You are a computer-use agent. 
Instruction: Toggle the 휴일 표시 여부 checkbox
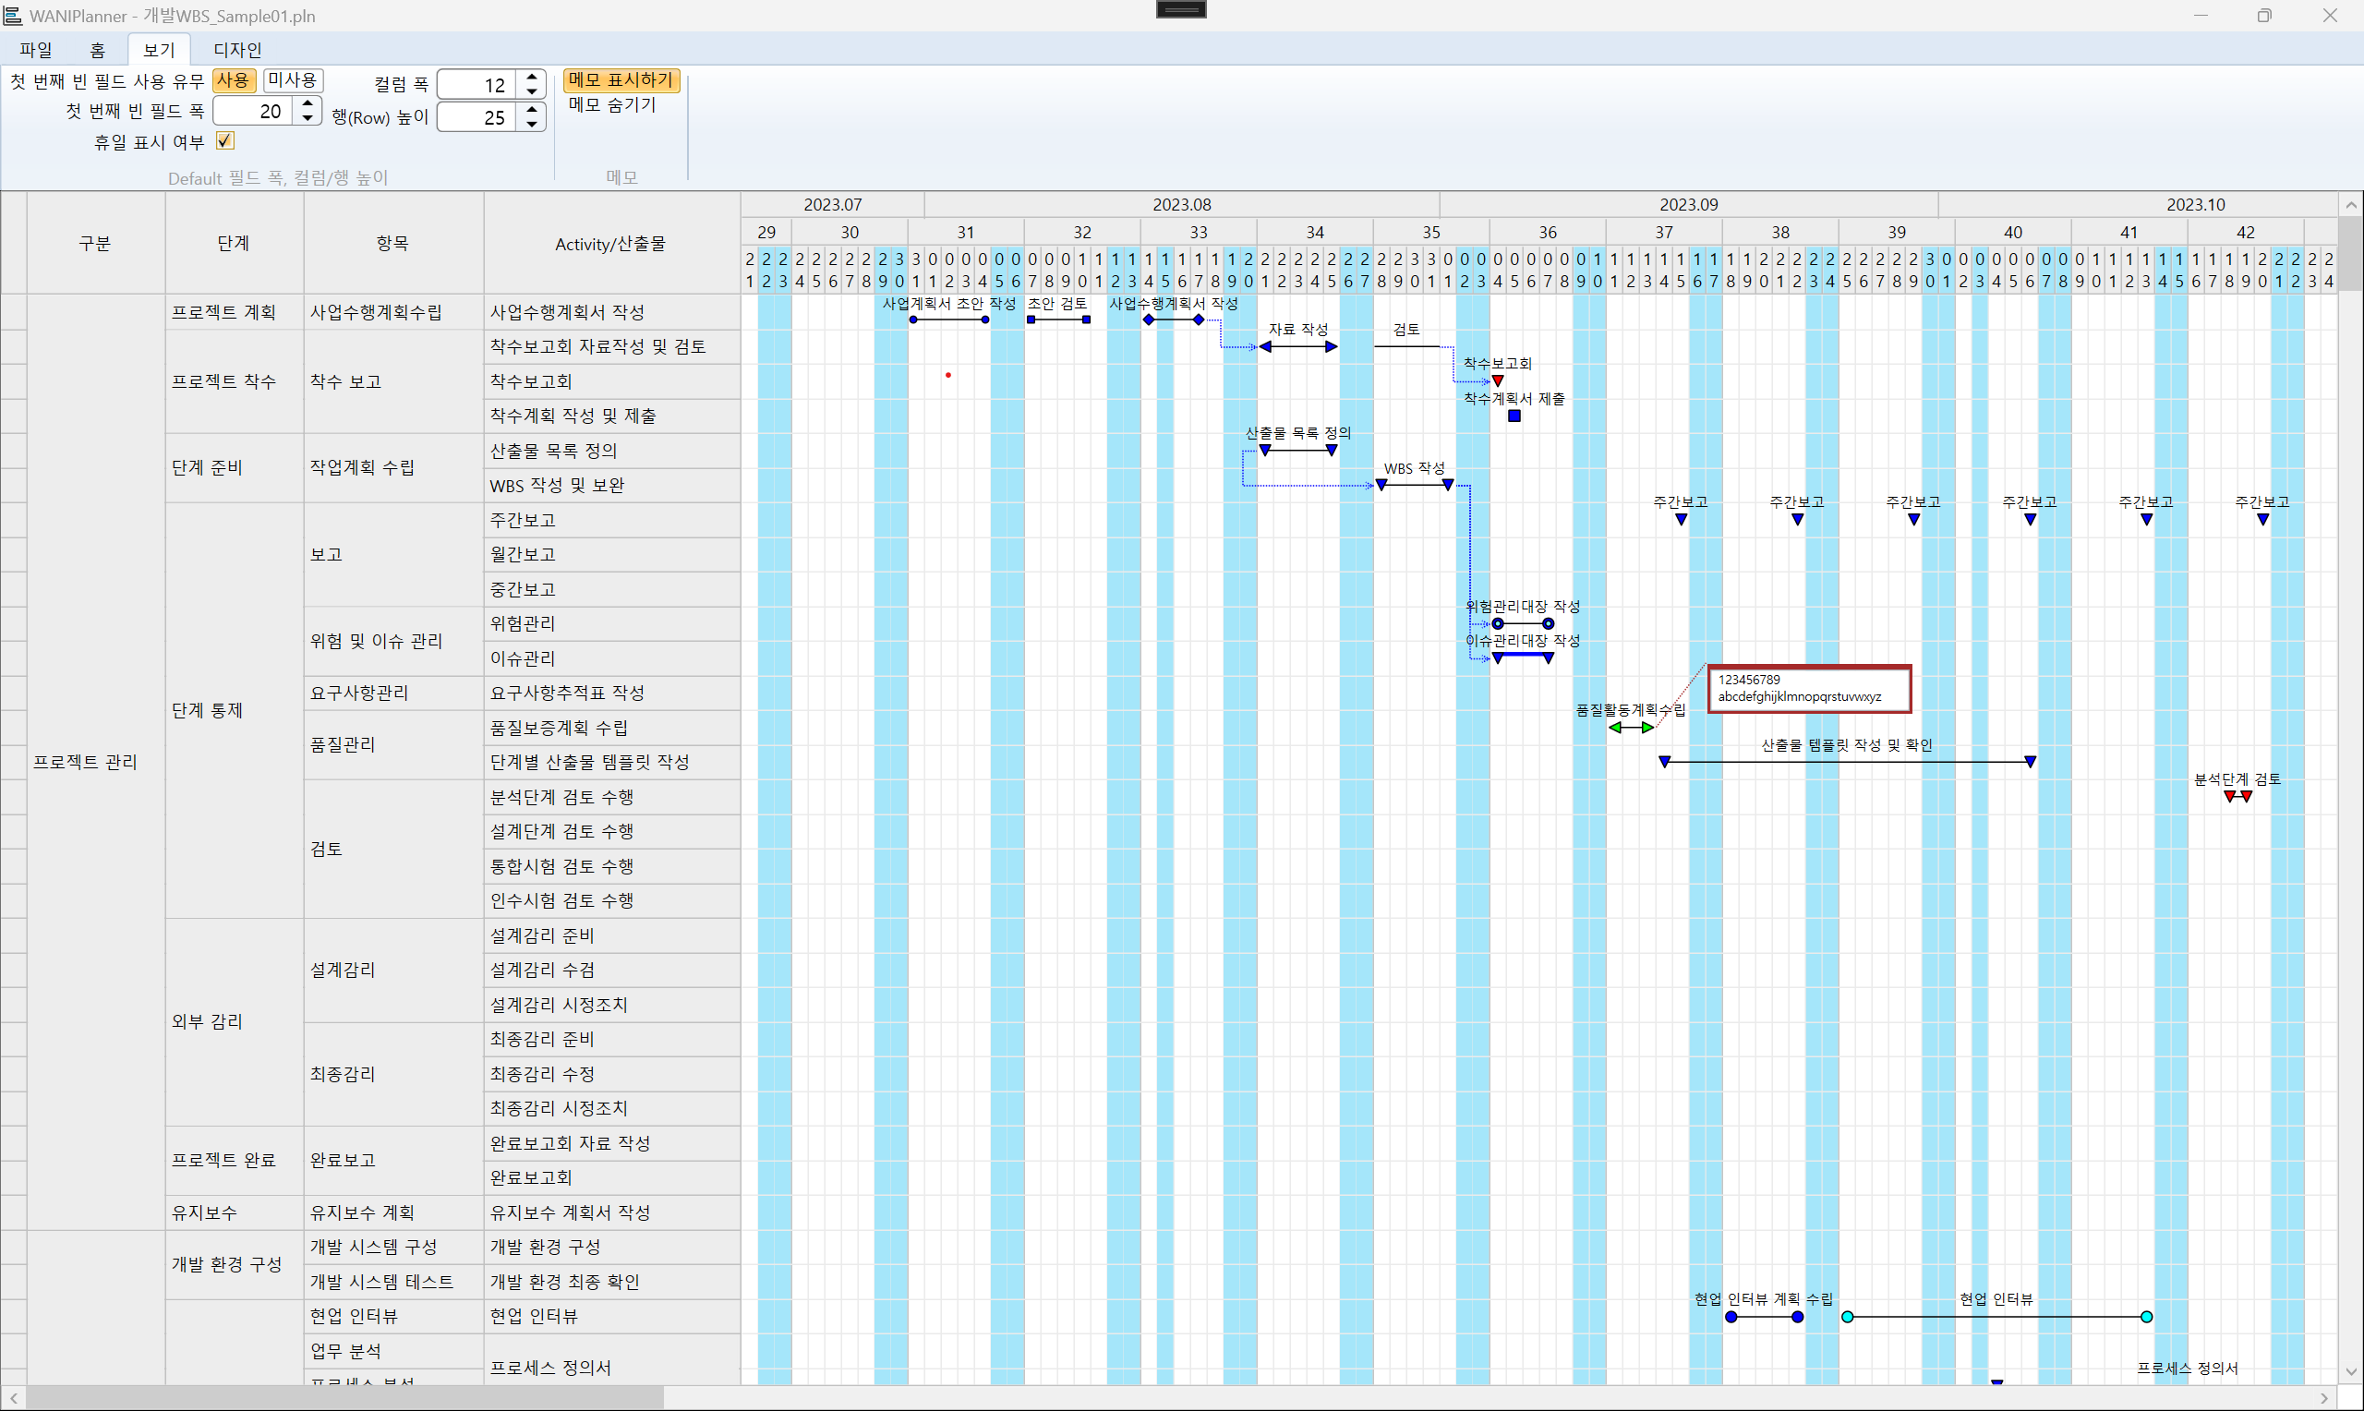pyautogui.click(x=225, y=140)
